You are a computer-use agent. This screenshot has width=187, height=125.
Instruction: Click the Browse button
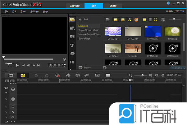point(85,67)
